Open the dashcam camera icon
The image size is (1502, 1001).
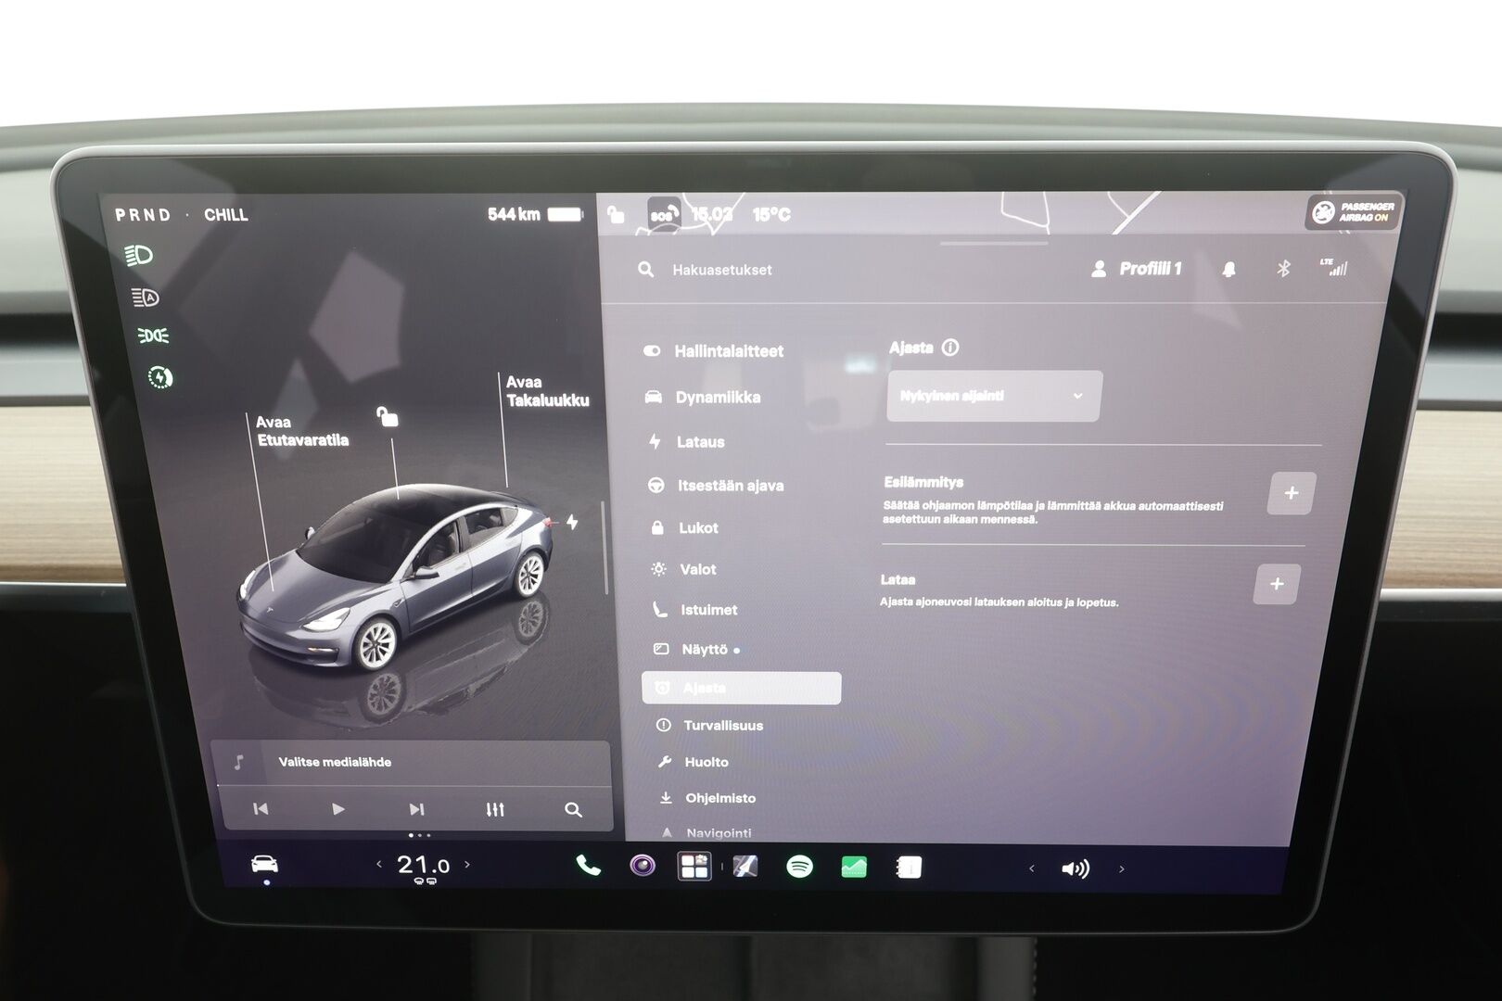(x=642, y=866)
